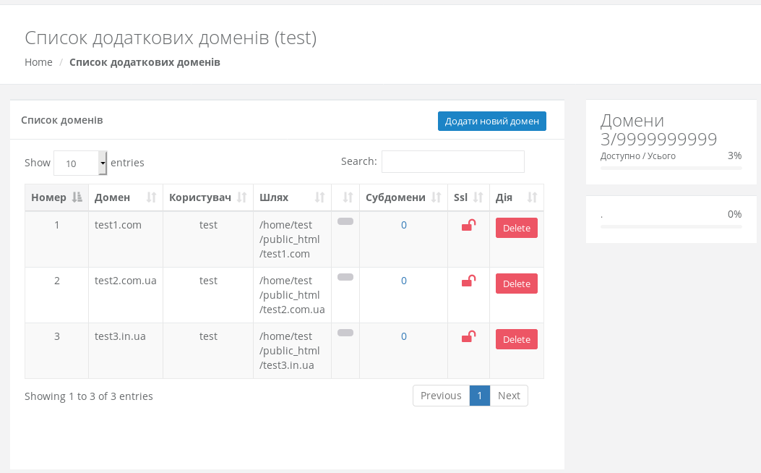Screen dimensions: 761x473
Task: Click the SSL unlocked padlock for test3.in.ua
Action: coord(468,337)
